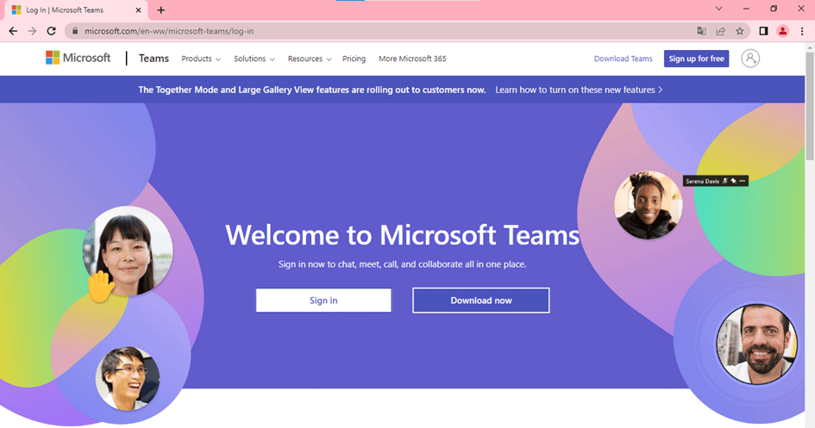
Task: Click the share page icon
Action: [x=720, y=31]
